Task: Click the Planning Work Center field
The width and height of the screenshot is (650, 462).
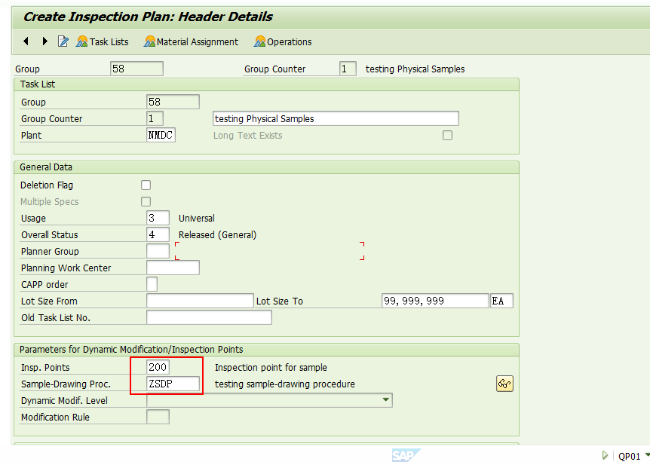Action: point(173,268)
